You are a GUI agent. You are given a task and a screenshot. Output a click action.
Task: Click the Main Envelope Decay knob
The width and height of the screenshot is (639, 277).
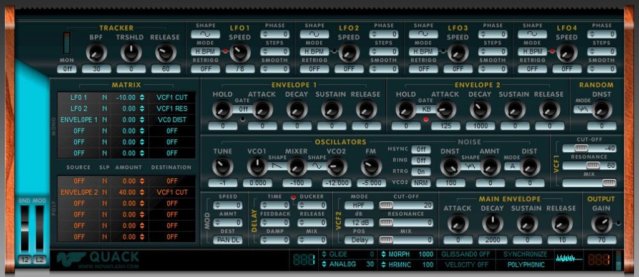pyautogui.click(x=493, y=224)
